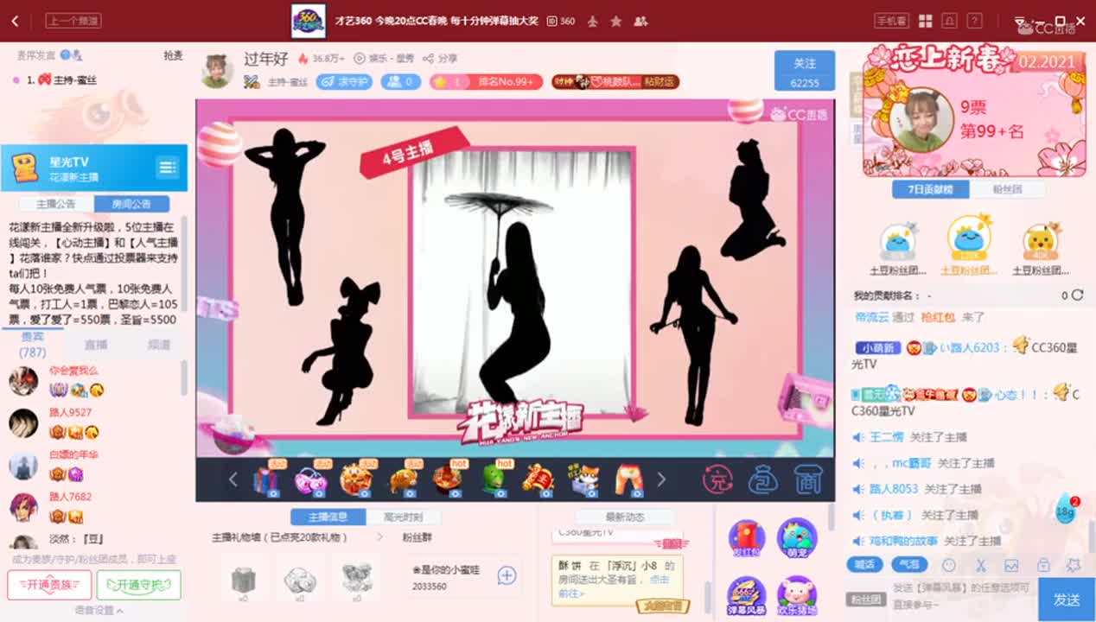Join fan group with the plus icon

point(507,576)
